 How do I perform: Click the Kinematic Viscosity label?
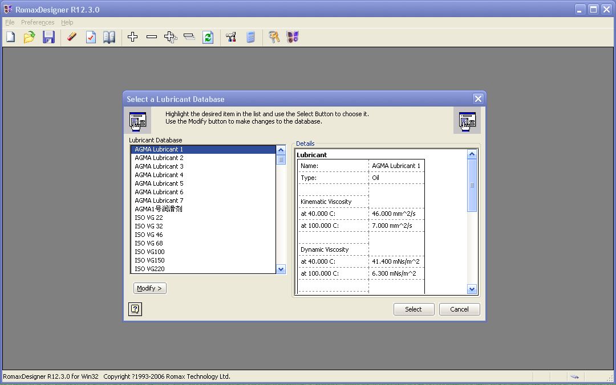click(x=326, y=202)
